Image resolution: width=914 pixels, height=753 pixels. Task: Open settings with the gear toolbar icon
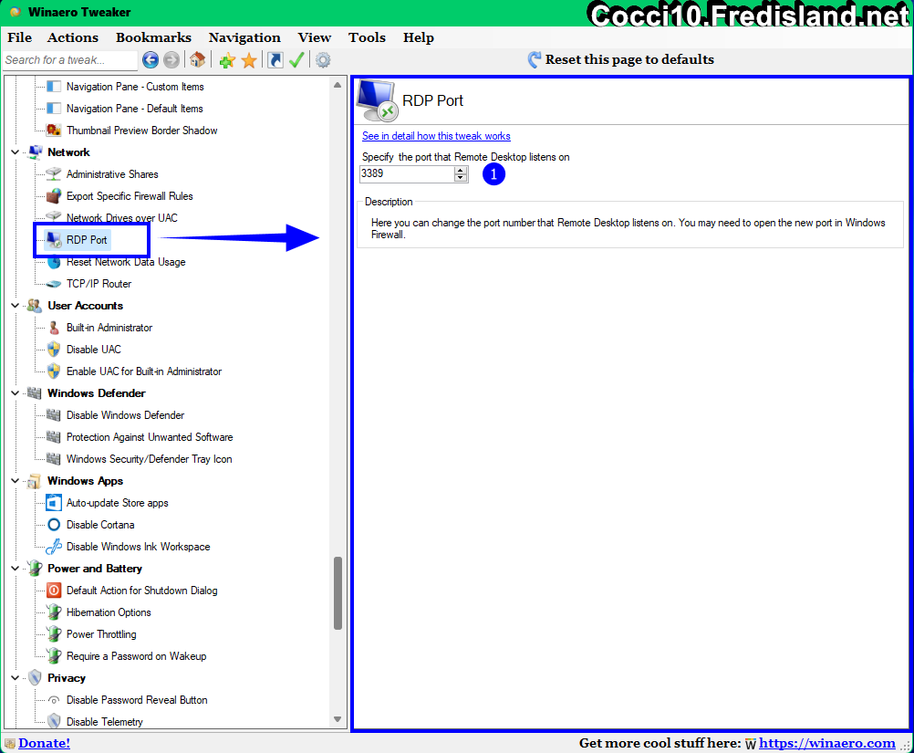(323, 59)
